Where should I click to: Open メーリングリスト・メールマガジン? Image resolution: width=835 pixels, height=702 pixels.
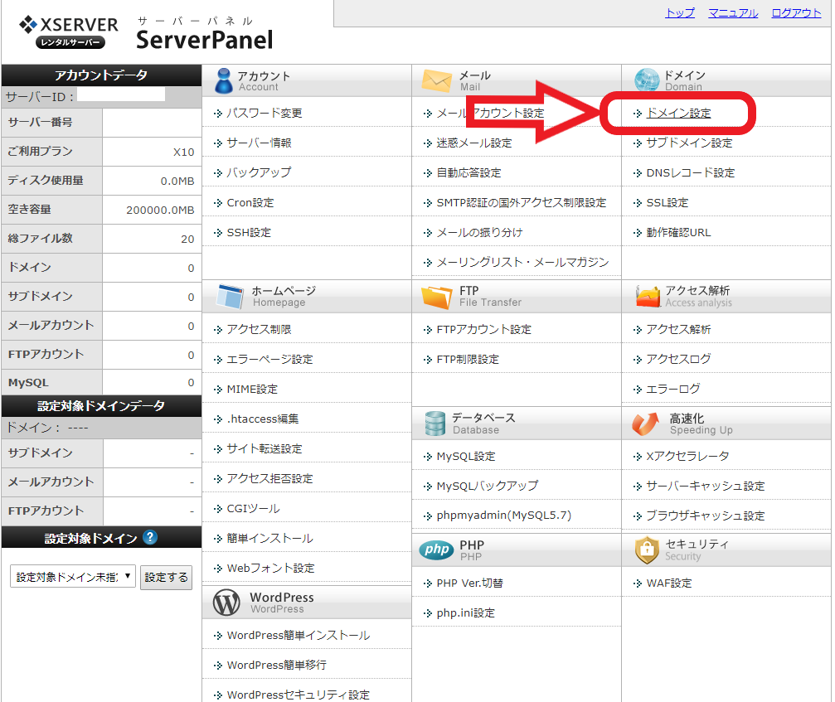coord(522,263)
